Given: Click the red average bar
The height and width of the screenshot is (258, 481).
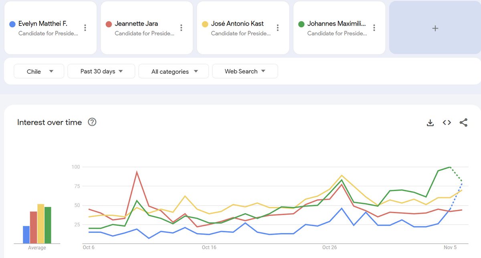Looking at the screenshot, I should click(33, 228).
